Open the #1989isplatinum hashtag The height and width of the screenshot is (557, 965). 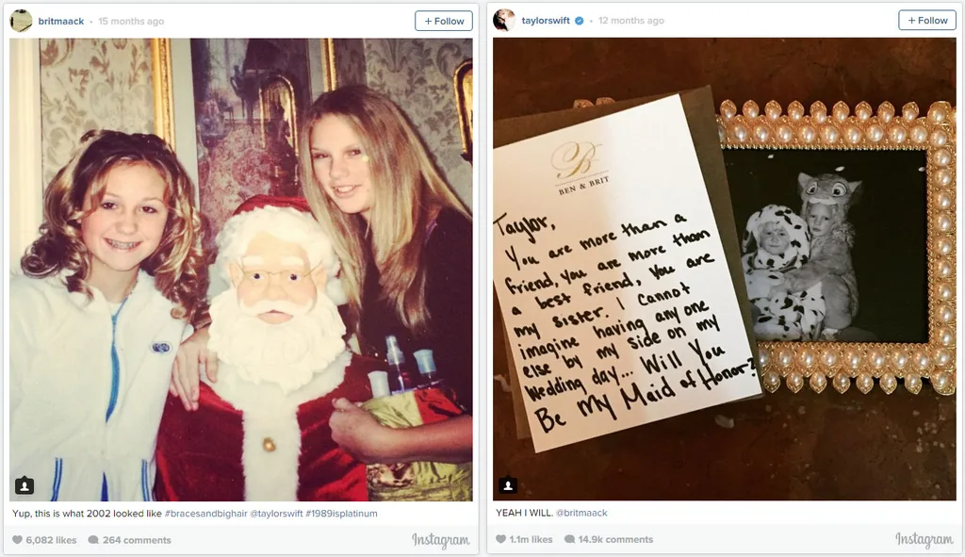(341, 514)
